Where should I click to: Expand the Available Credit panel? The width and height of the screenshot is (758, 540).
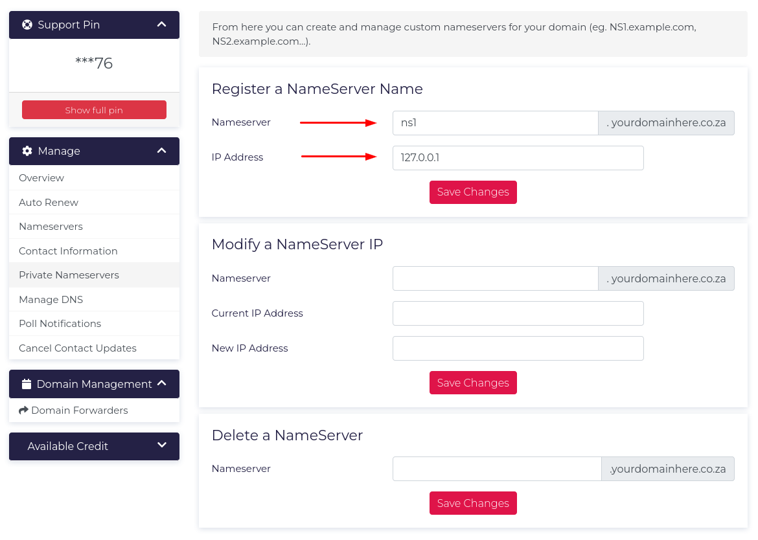click(162, 445)
